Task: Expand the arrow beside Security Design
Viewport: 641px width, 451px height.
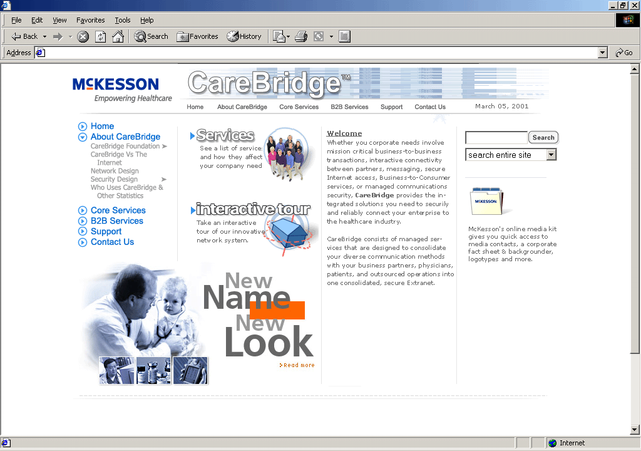Action: [164, 179]
